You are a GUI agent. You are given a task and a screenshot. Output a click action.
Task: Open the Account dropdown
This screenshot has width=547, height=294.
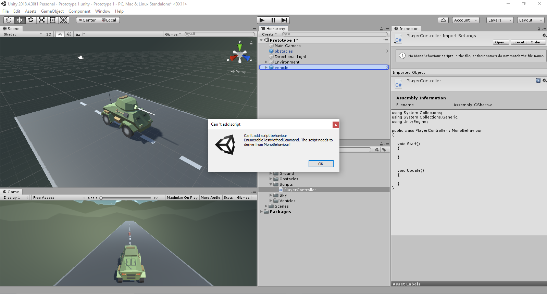pos(465,20)
